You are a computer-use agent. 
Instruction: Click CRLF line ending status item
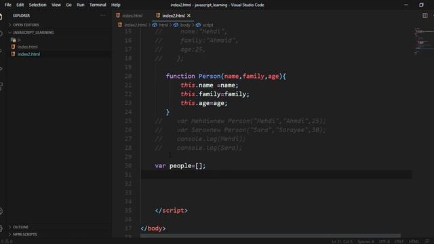coord(399,241)
